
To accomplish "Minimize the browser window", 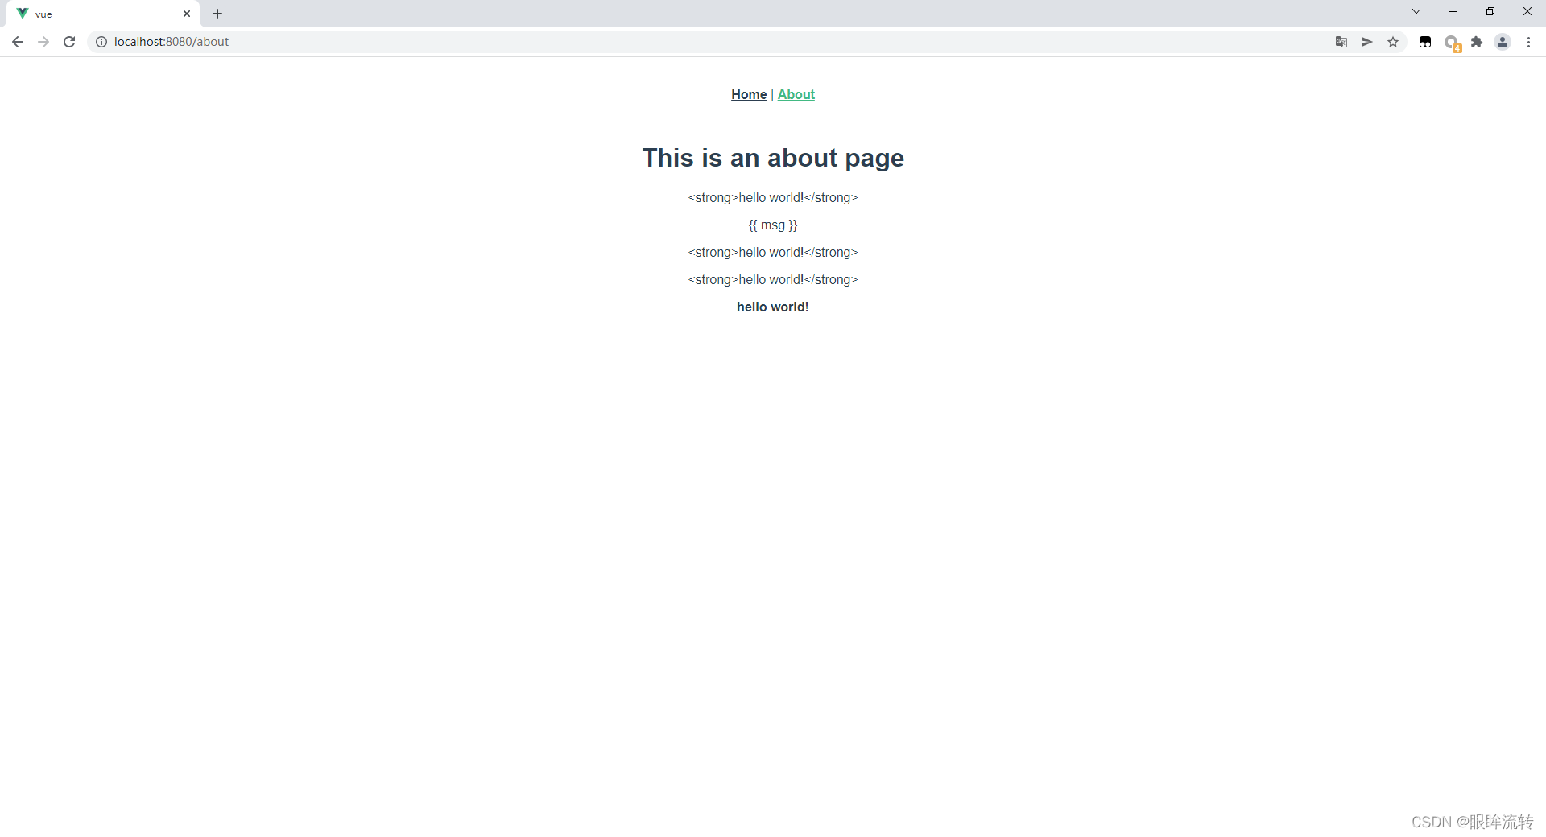I will pos(1453,11).
